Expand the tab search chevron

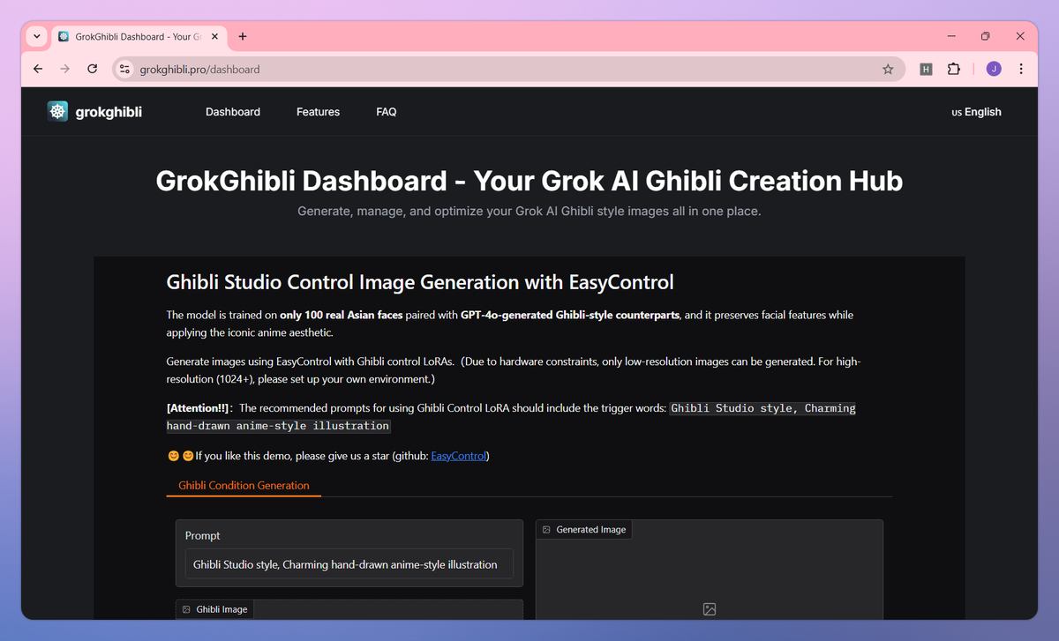pos(36,36)
